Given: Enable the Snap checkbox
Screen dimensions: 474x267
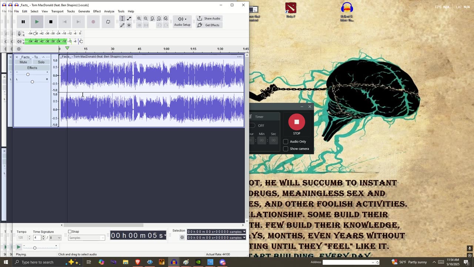Looking at the screenshot, I should pos(70,232).
